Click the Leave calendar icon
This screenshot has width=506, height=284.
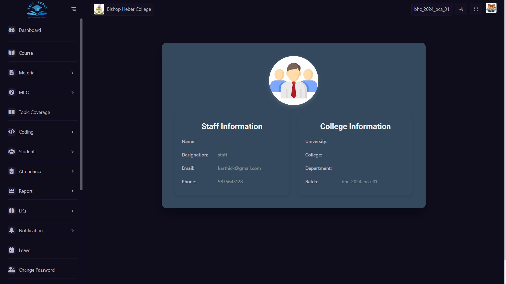pyautogui.click(x=12, y=250)
